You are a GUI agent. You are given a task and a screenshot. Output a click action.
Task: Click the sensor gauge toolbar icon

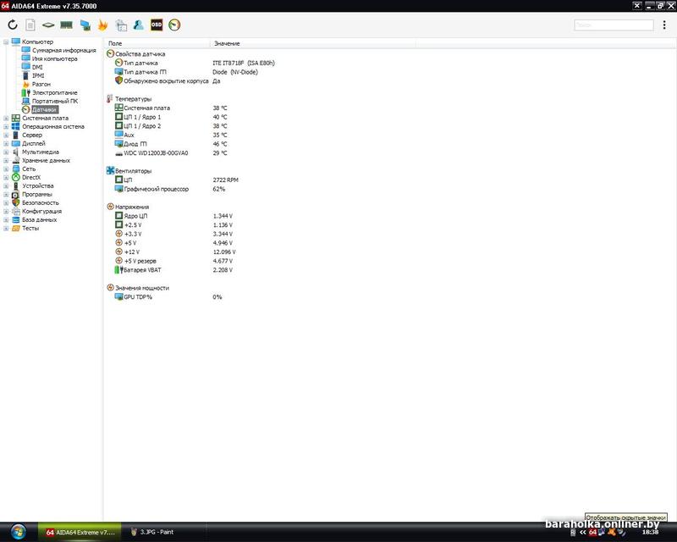coord(174,25)
